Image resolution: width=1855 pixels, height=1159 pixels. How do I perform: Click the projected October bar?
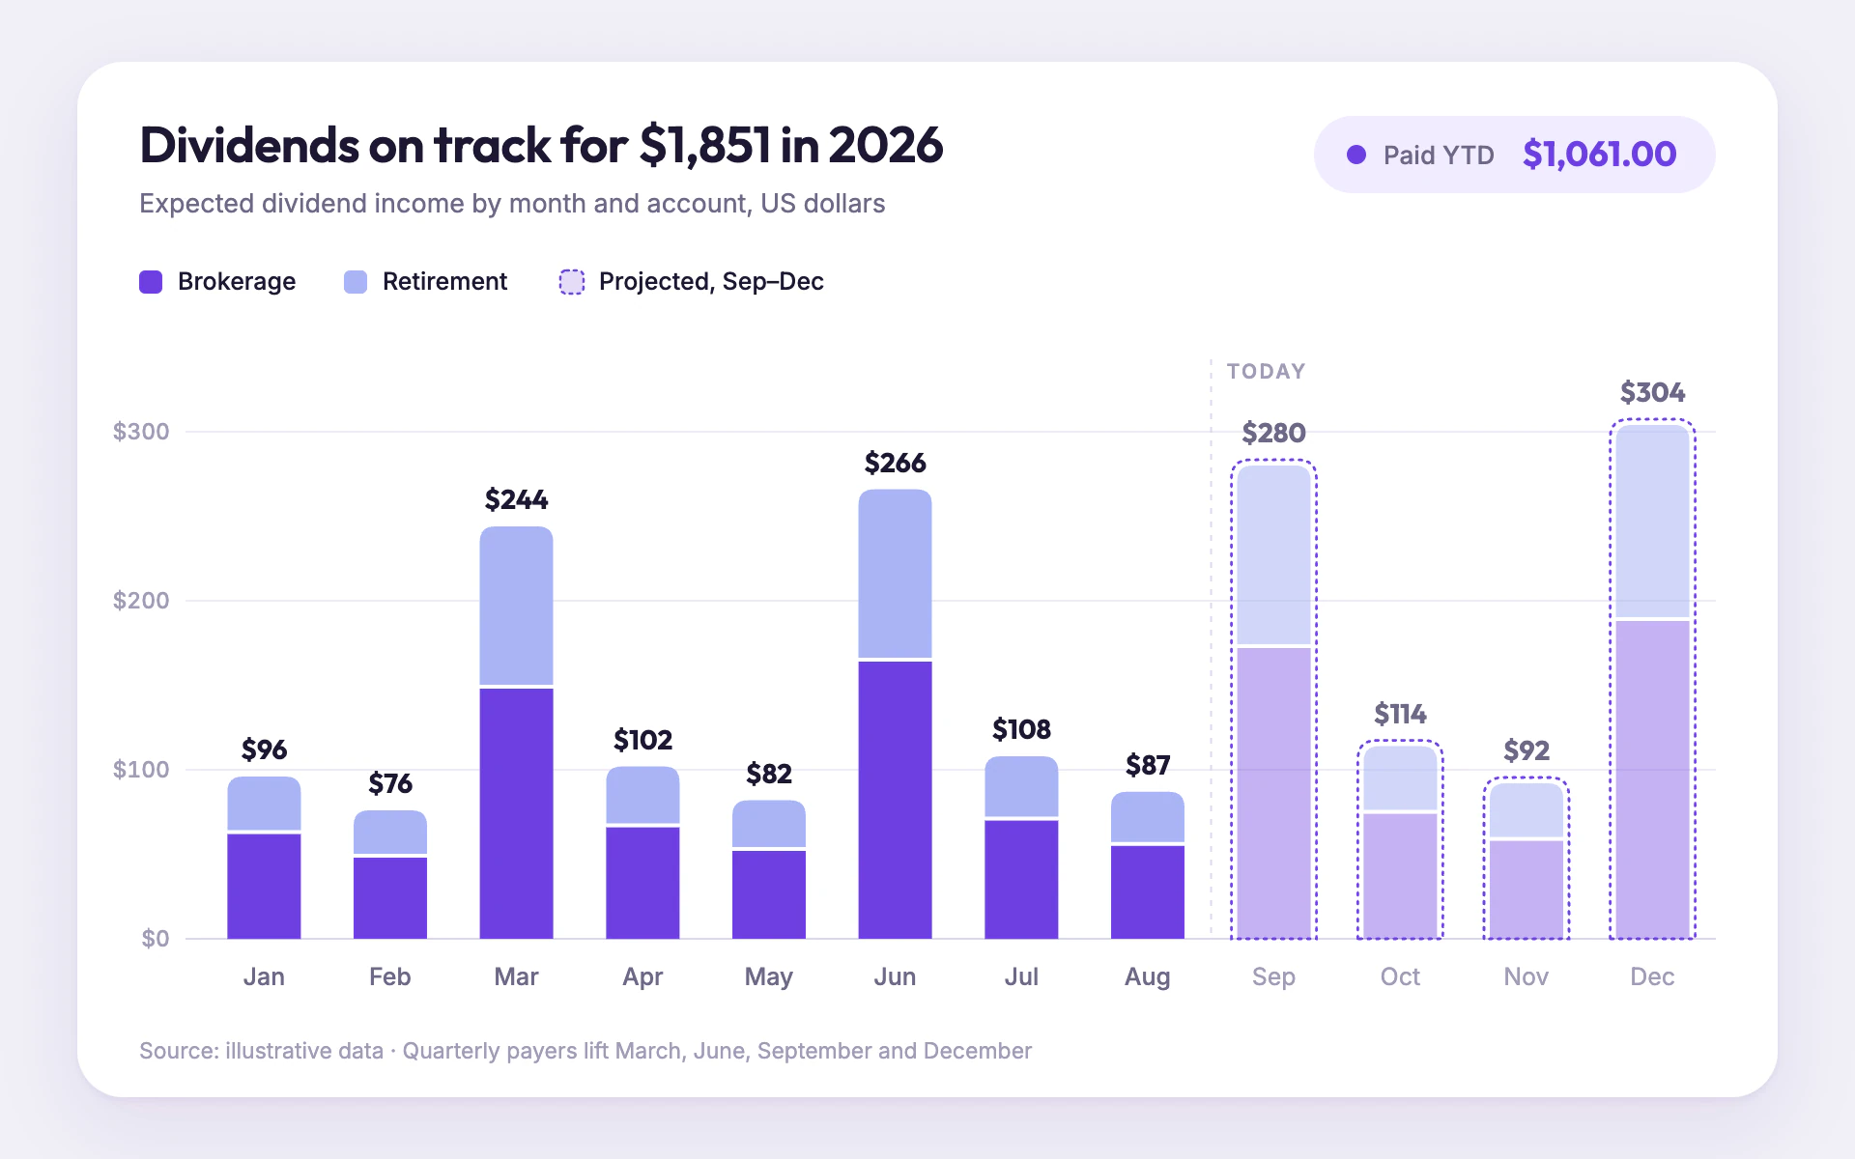[x=1400, y=840]
